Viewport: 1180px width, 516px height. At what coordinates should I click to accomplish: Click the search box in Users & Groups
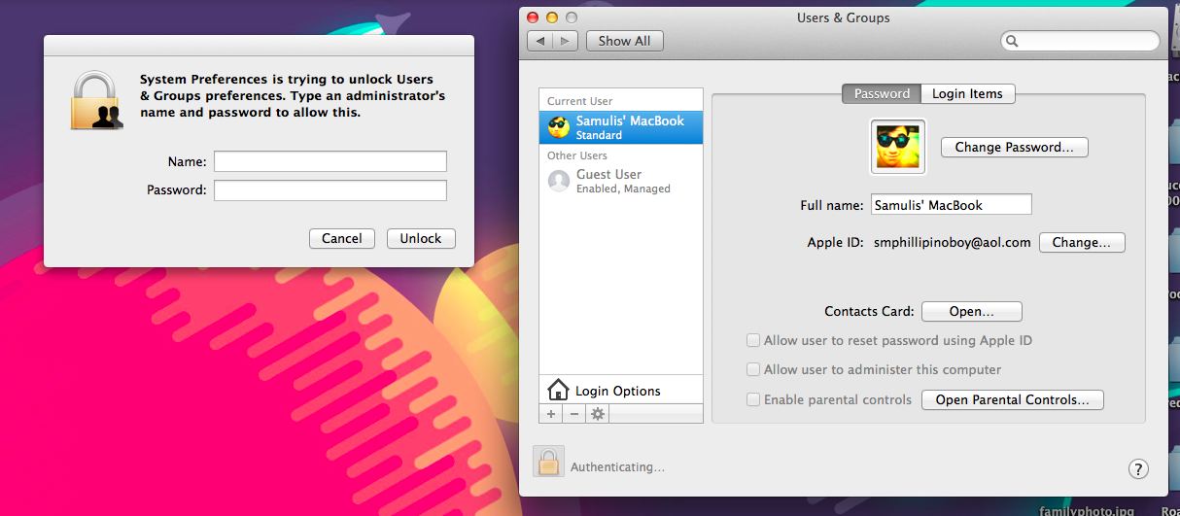1080,41
